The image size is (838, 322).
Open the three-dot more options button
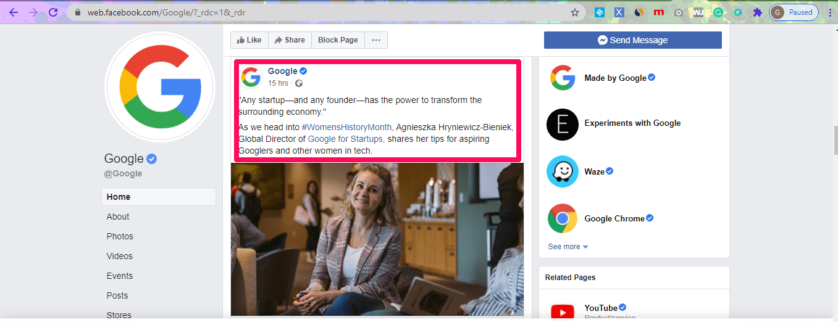[x=375, y=40]
